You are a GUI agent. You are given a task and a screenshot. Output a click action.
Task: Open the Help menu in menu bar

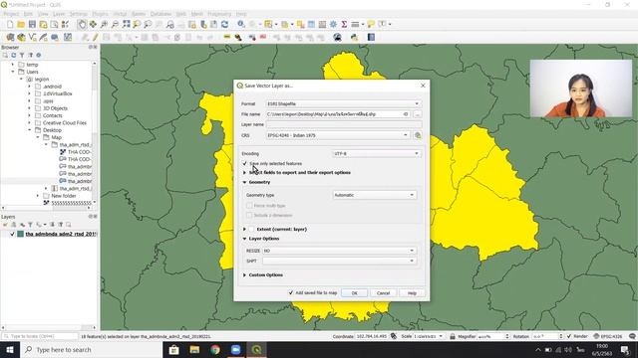[x=241, y=14]
